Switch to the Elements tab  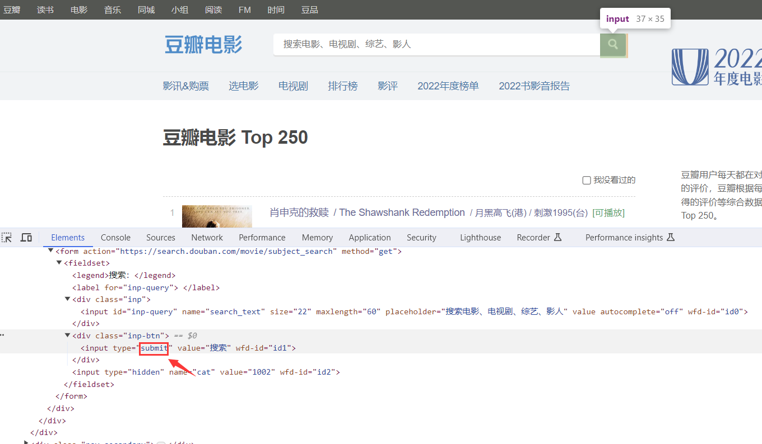coord(68,238)
